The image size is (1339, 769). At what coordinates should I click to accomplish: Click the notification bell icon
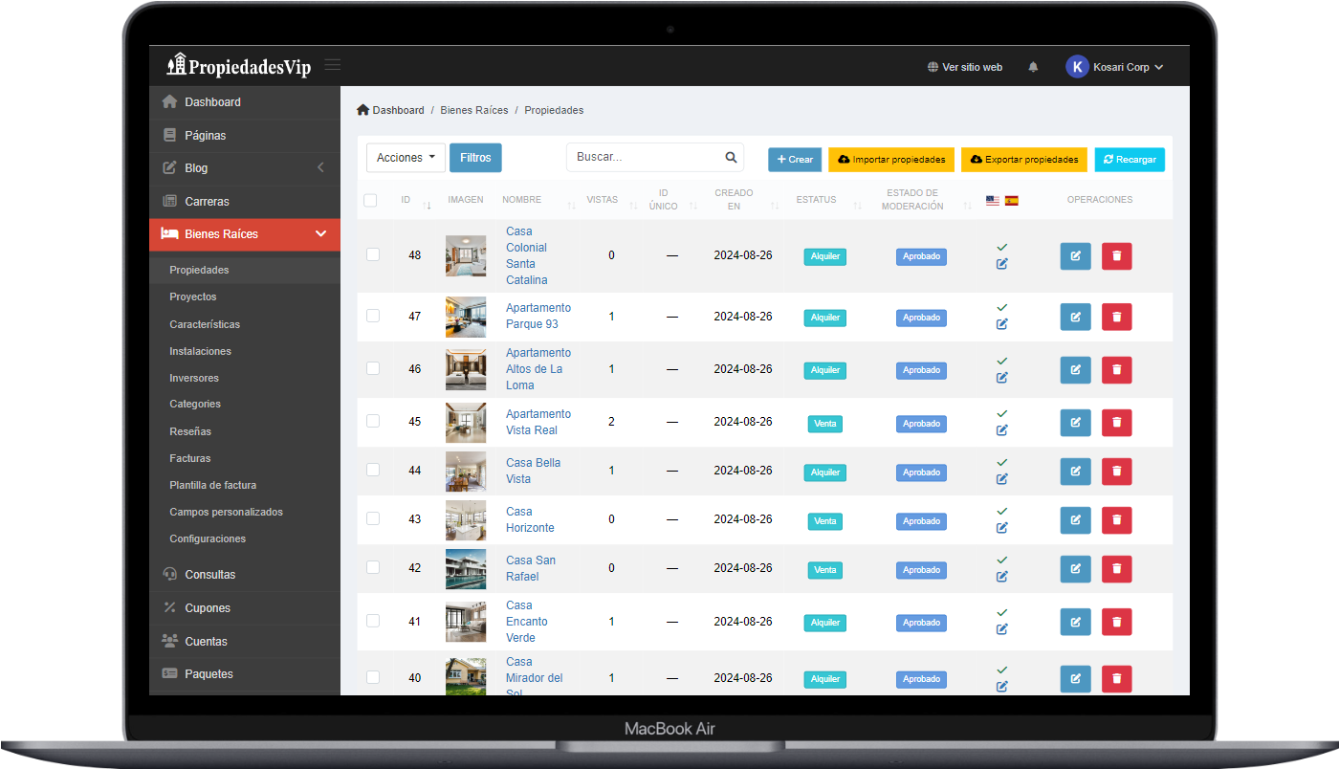pos(1033,67)
